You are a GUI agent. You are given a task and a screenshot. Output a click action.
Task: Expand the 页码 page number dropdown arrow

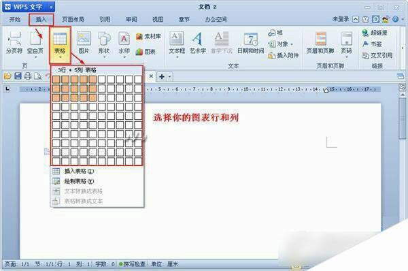point(347,57)
